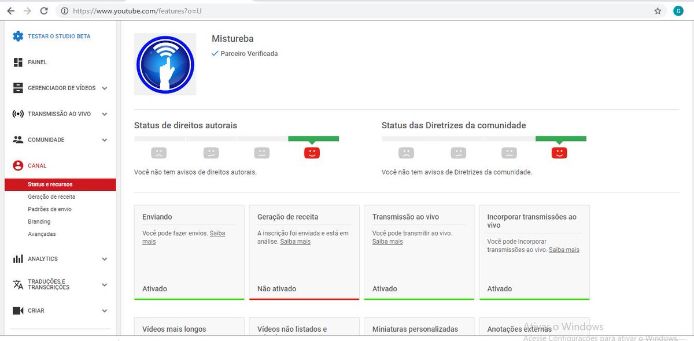This screenshot has height=341, width=694.
Task: Click the browser back arrow
Action: click(x=11, y=11)
